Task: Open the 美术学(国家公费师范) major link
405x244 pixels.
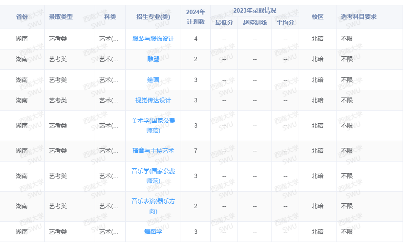Action: [153, 126]
